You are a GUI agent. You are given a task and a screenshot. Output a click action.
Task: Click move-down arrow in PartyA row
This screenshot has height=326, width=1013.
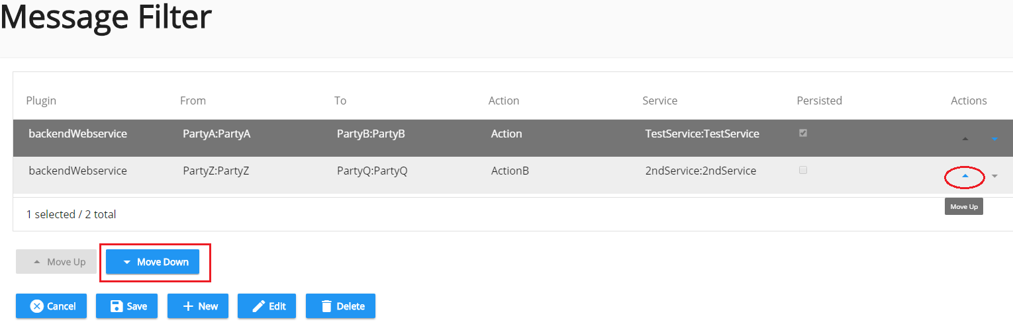click(x=994, y=139)
